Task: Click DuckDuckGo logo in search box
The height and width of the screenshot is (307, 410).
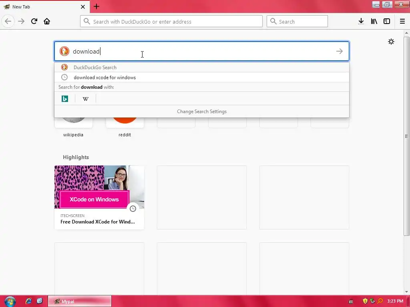Action: pyautogui.click(x=64, y=51)
